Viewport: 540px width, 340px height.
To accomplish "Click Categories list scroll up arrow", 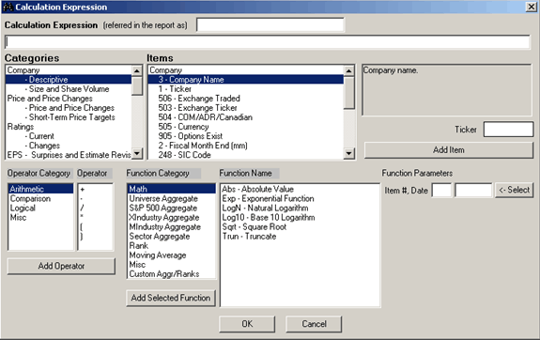I will point(137,70).
